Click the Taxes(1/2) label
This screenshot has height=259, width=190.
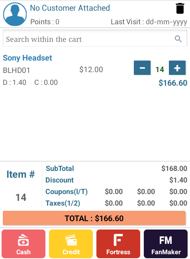pos(63,203)
